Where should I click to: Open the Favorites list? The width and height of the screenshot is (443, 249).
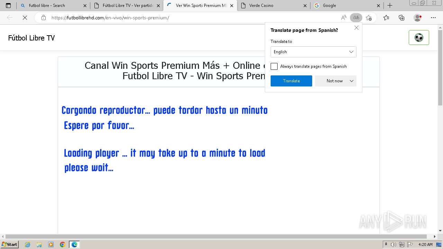coord(386,18)
